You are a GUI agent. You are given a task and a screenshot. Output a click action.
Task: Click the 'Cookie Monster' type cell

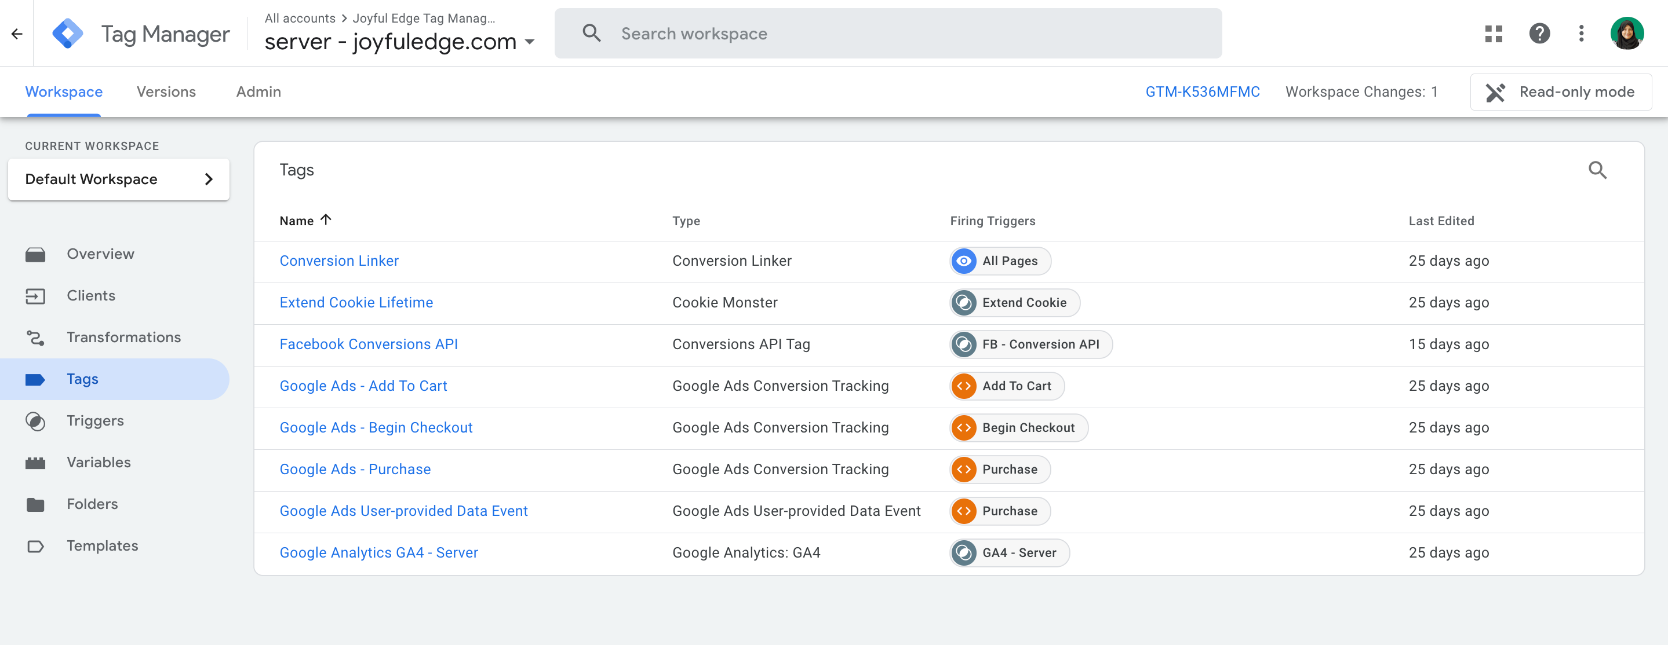724,303
